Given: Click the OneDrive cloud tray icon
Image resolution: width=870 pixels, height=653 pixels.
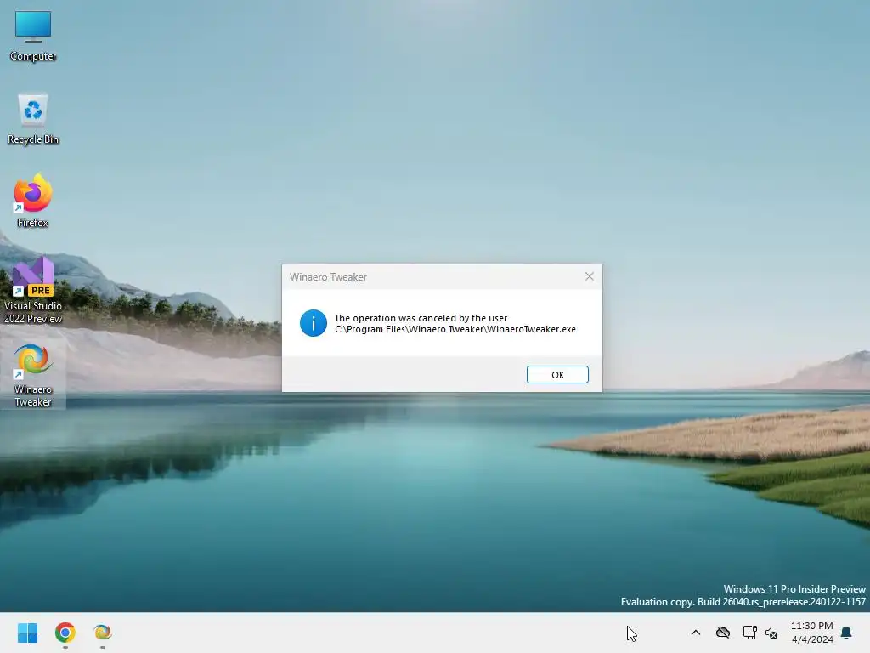Looking at the screenshot, I should point(722,633).
